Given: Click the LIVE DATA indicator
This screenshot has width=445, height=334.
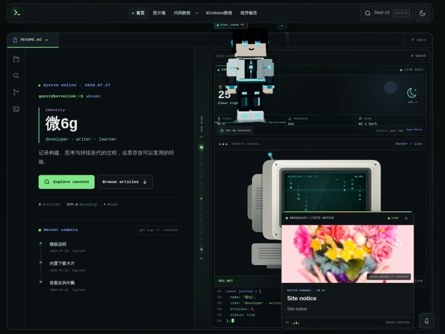Looking at the screenshot, I should (x=411, y=70).
